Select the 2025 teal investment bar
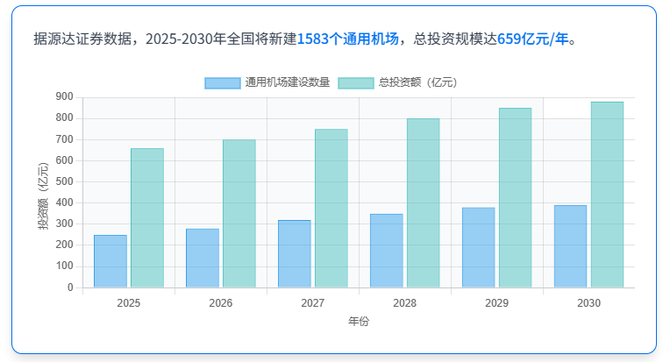The height and width of the screenshot is (362, 670). pyautogui.click(x=147, y=217)
